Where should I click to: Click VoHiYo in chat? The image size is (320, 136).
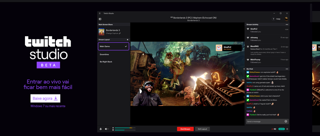[x=249, y=83]
